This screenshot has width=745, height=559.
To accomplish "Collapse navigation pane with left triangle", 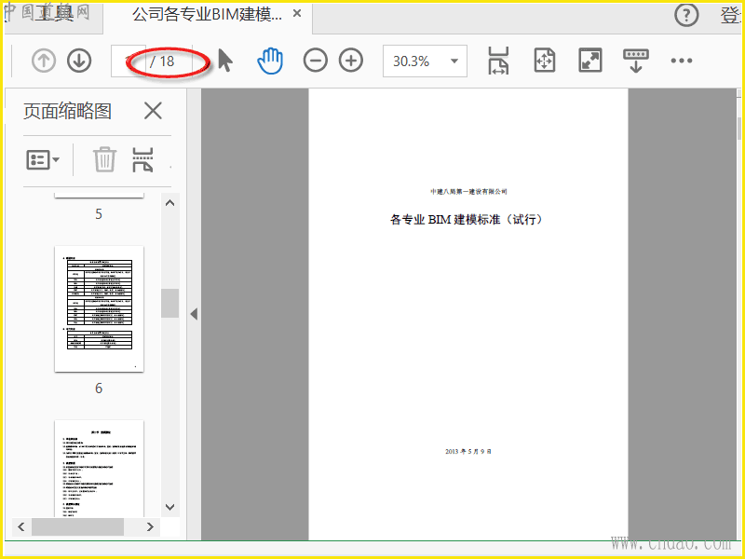I will [x=194, y=314].
